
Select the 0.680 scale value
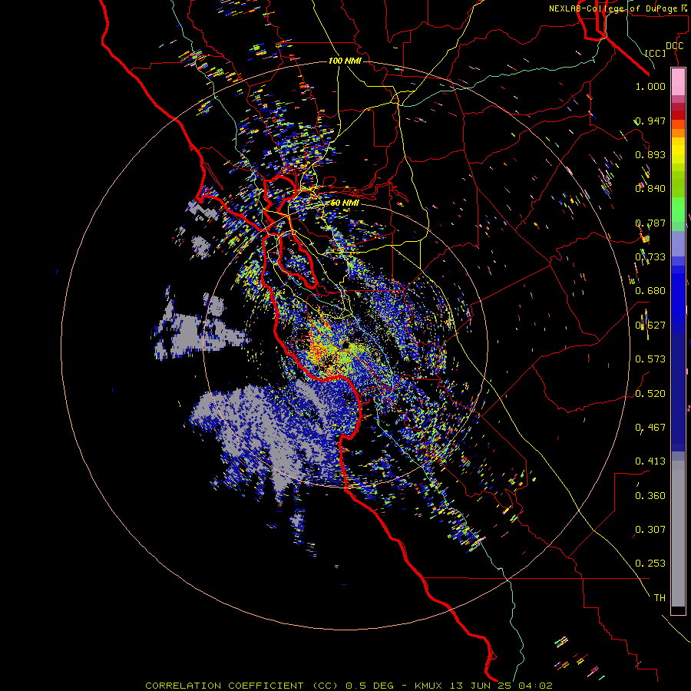click(650, 291)
